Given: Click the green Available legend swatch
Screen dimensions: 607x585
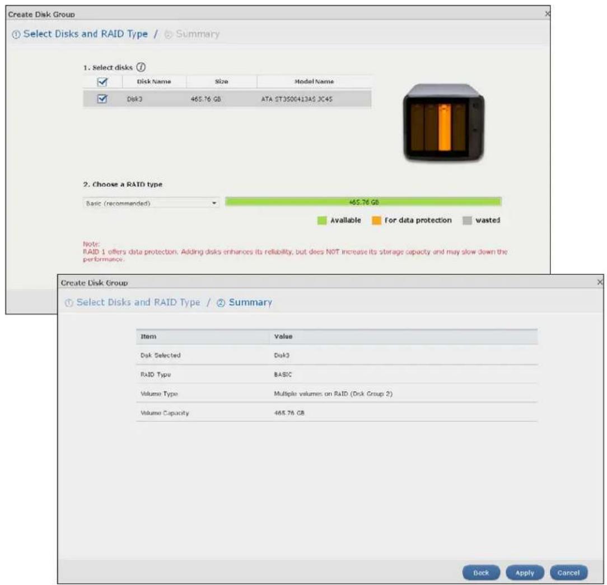Looking at the screenshot, I should click(321, 221).
